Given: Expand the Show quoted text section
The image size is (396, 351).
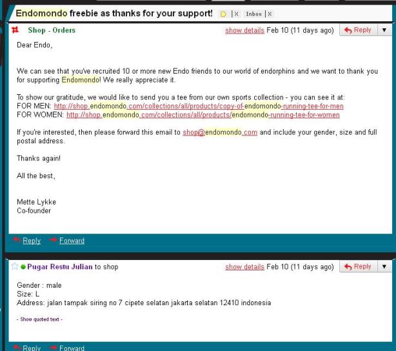Looking at the screenshot, I should pos(39,319).
